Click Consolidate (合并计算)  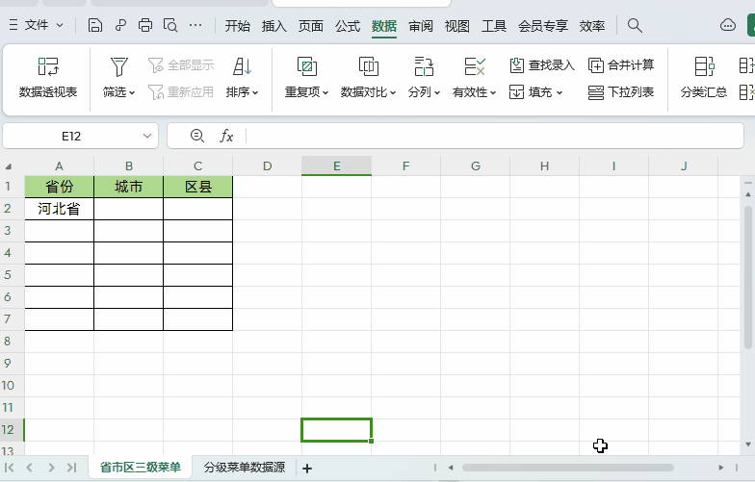[x=620, y=65]
